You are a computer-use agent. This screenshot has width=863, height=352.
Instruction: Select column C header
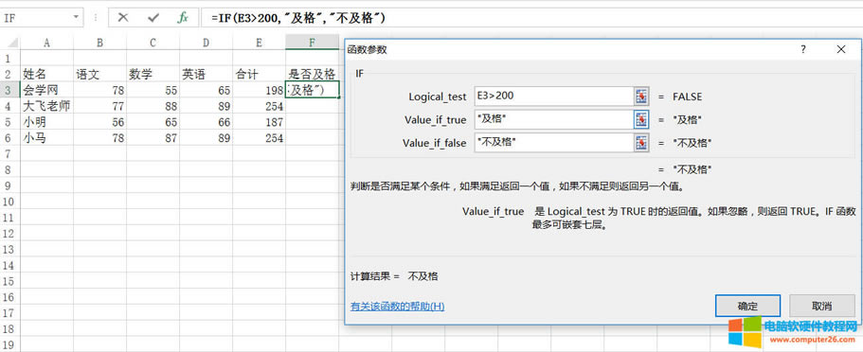point(153,43)
